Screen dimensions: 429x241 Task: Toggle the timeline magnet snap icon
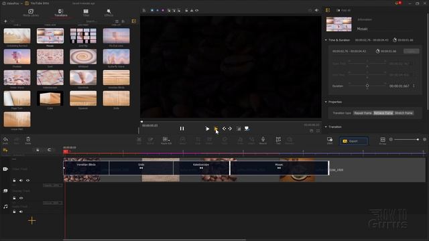[x=49, y=150]
